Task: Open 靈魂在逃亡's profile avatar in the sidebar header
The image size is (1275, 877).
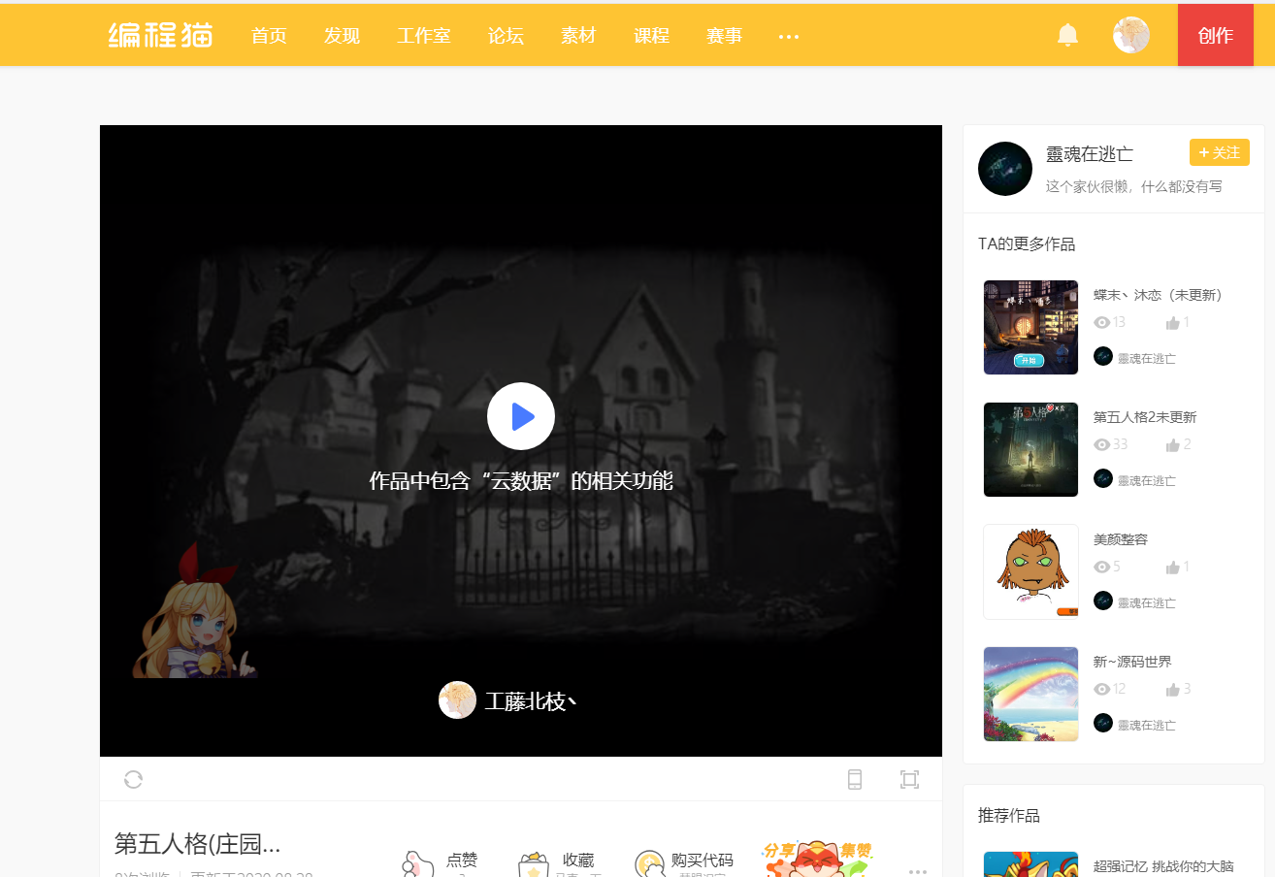Action: coord(1005,169)
